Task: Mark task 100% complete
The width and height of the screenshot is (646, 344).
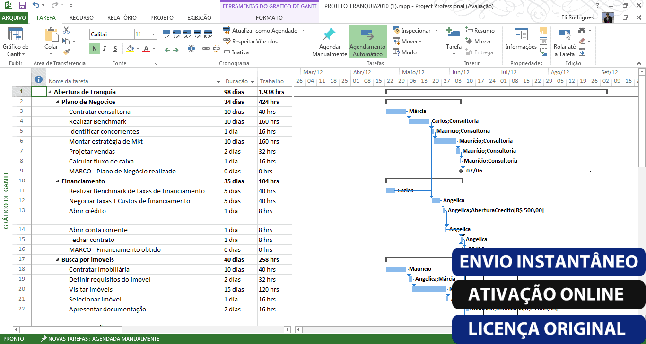Action: pyautogui.click(x=208, y=34)
